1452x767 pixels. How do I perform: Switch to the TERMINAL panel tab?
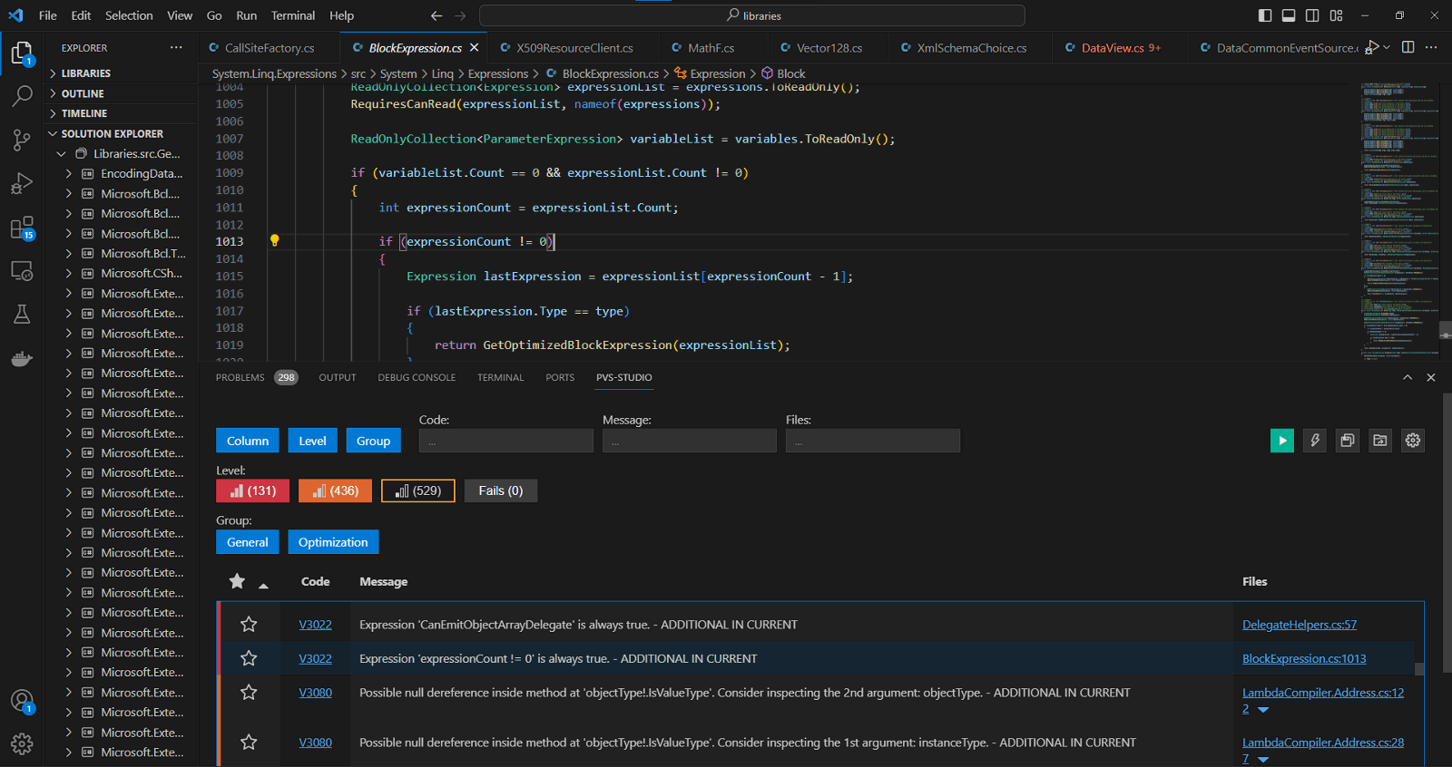(500, 377)
